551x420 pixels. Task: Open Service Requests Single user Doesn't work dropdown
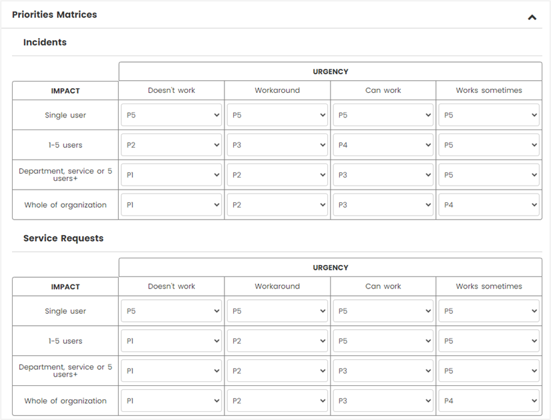click(172, 310)
